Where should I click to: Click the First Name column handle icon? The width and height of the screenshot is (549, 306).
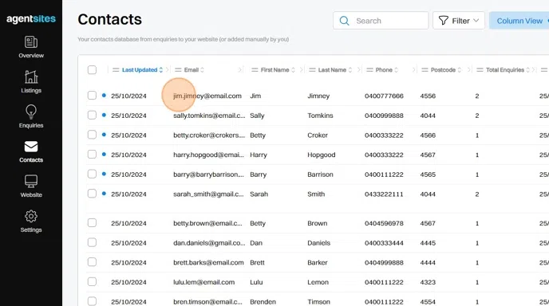[255, 70]
